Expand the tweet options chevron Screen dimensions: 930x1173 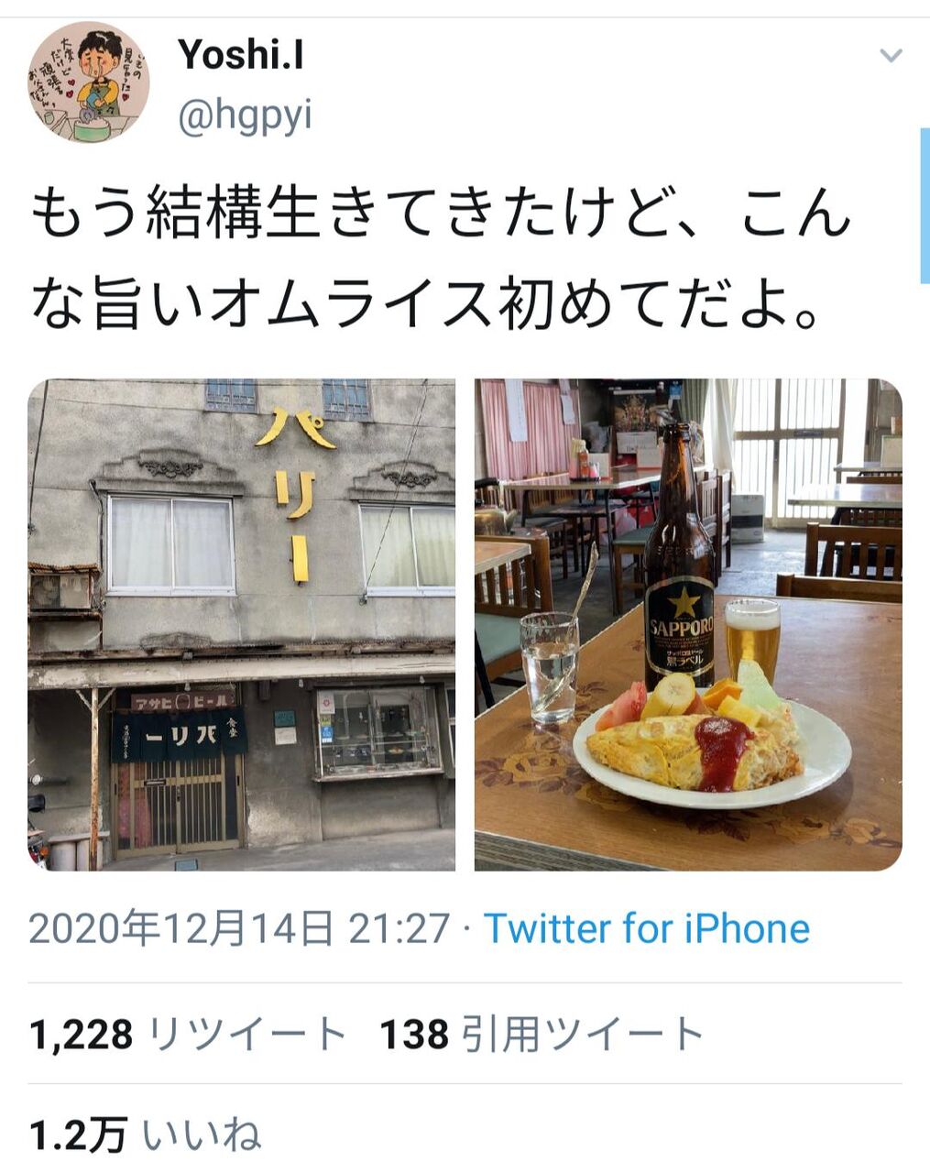(x=891, y=56)
